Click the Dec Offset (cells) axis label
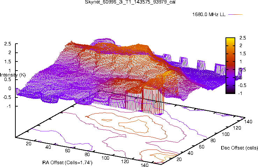The image size is (258, 167). coord(239,148)
